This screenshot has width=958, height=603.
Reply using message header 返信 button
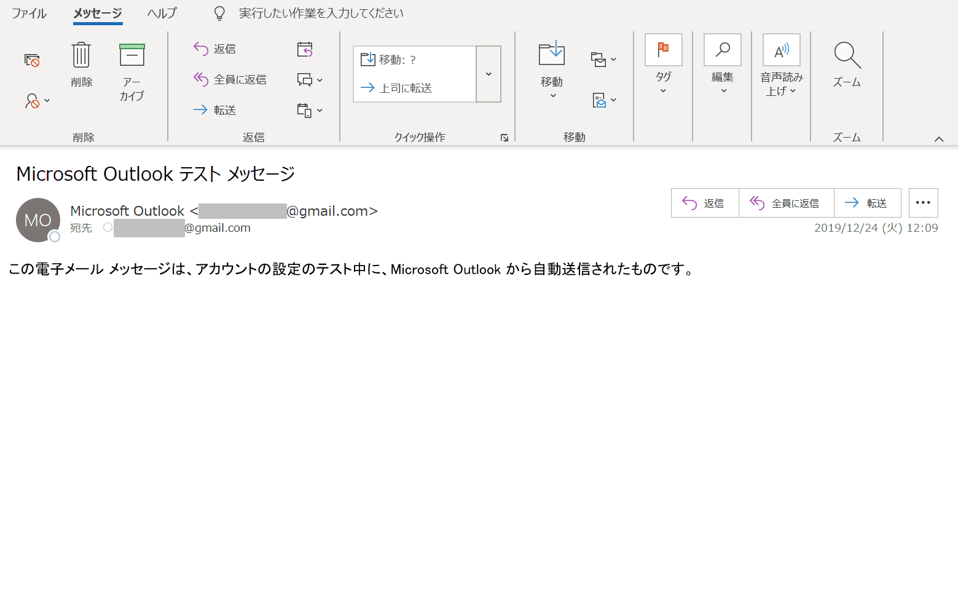coord(705,203)
